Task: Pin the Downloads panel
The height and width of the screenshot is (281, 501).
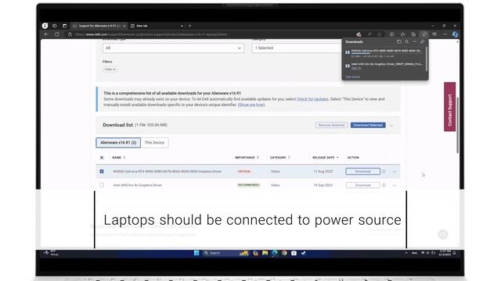Action: tap(422, 41)
